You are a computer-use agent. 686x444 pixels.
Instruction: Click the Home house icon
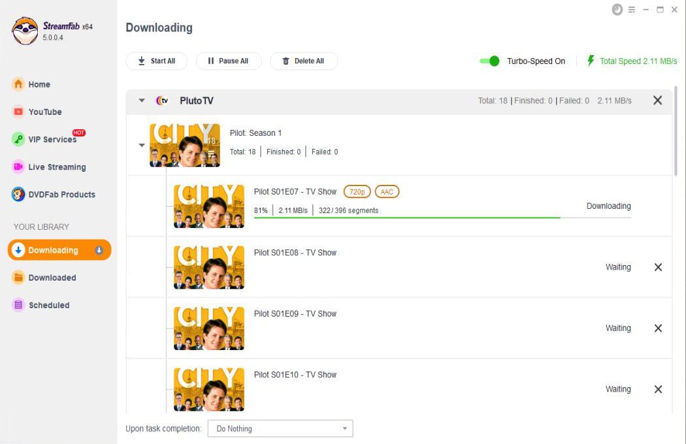[x=18, y=84]
